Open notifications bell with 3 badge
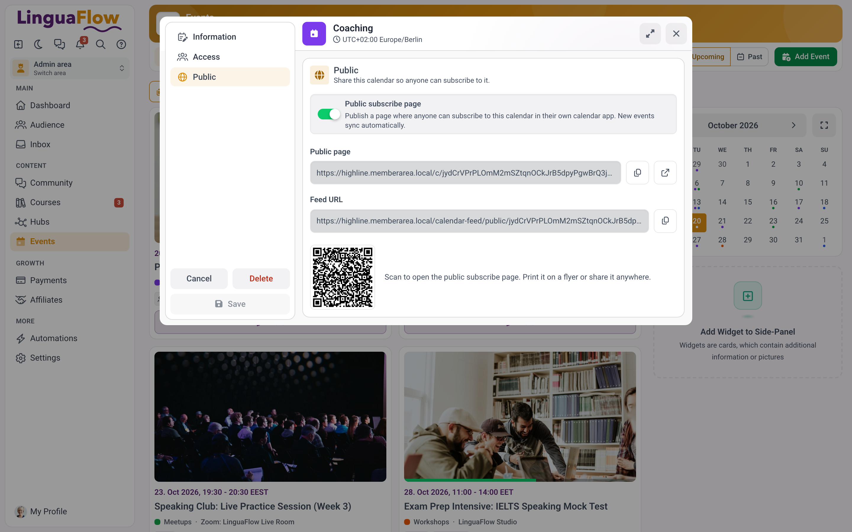The image size is (852, 532). 80,44
